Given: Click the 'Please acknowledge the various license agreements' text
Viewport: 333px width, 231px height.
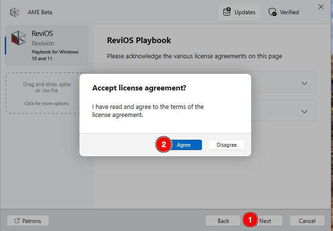Looking at the screenshot, I should point(194,56).
